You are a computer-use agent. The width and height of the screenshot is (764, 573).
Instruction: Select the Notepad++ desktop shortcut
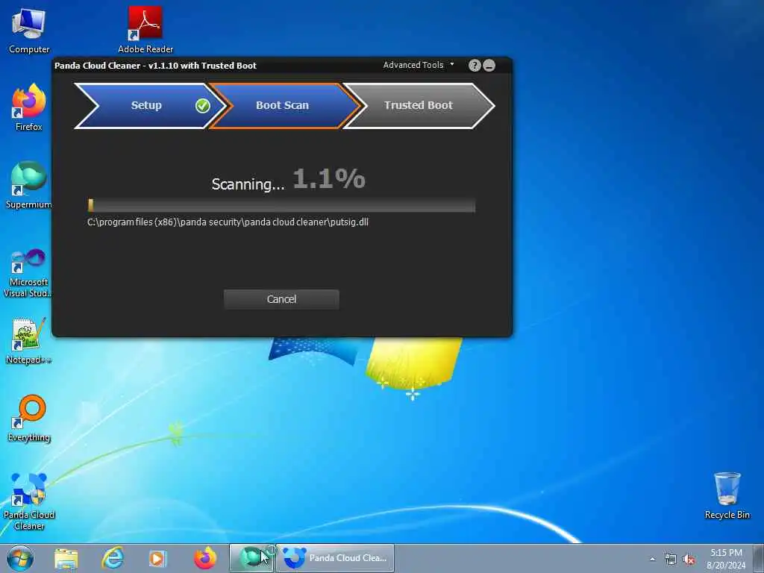(x=29, y=340)
